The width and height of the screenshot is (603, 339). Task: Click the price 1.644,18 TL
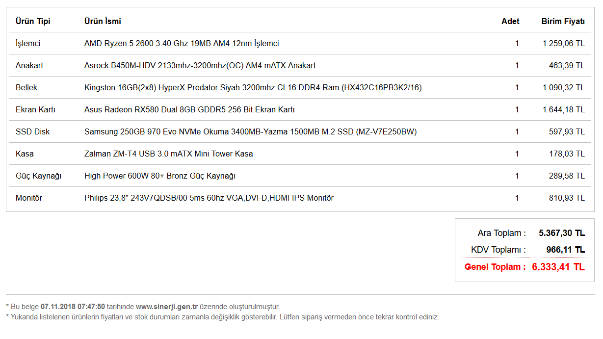pyautogui.click(x=564, y=109)
